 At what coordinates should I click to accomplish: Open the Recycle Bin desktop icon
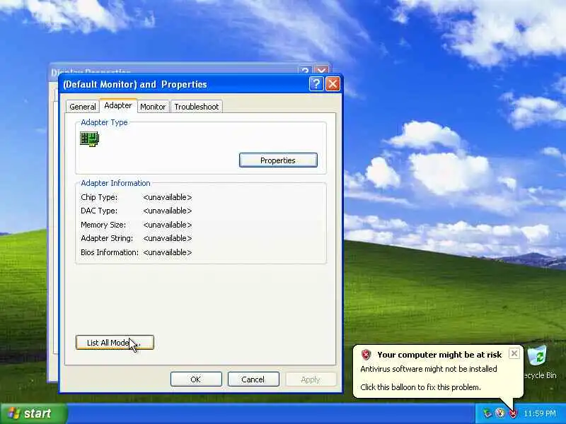538,363
